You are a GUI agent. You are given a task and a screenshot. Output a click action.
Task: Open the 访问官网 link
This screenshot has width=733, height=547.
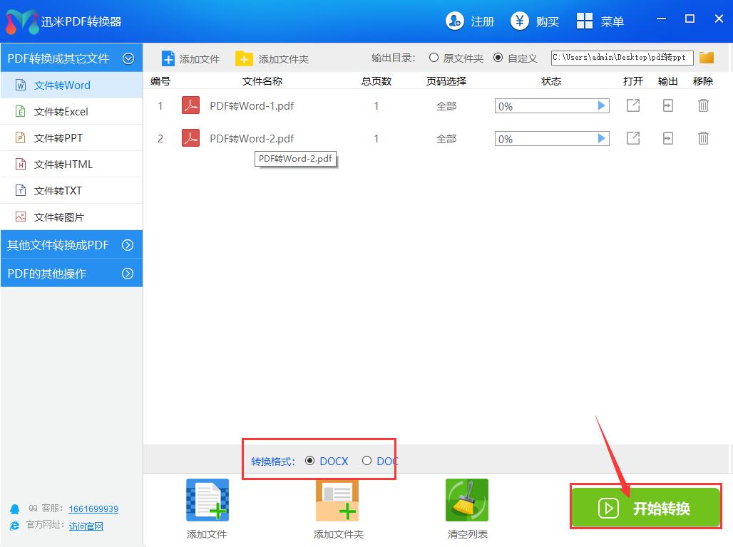[86, 526]
